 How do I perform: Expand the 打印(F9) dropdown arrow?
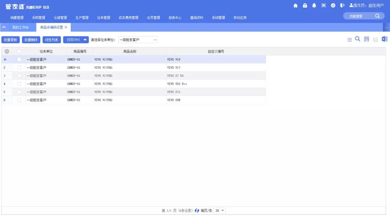click(85, 40)
